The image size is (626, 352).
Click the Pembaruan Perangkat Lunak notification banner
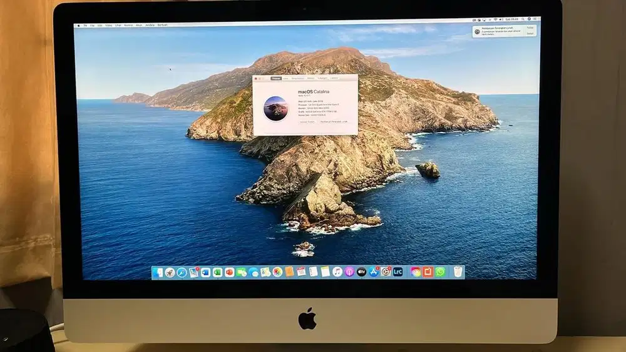(504, 31)
